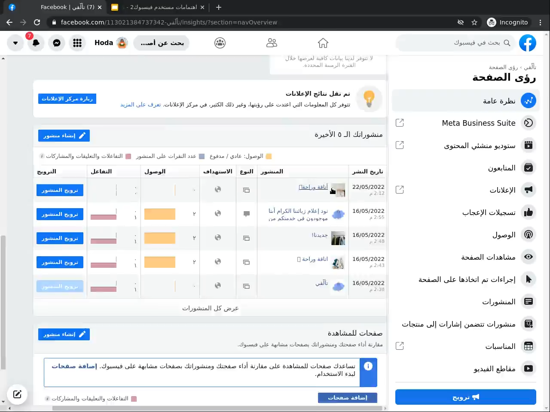550x412 pixels.
Task: Open 'إجراءات تم اتخاذها على الصفحة' sidebar item
Action: (465, 279)
